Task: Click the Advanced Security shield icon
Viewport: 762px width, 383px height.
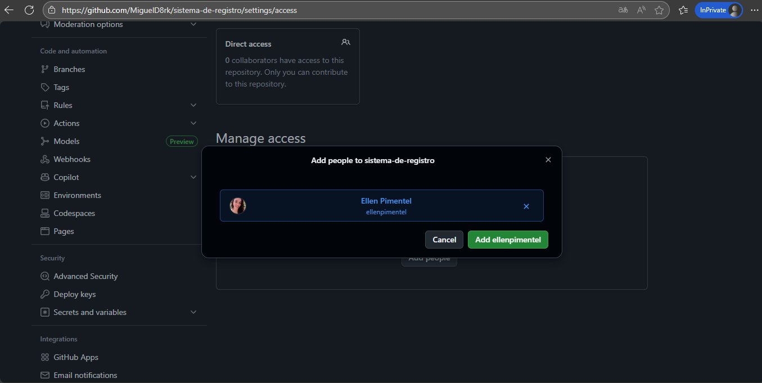Action: click(x=45, y=276)
